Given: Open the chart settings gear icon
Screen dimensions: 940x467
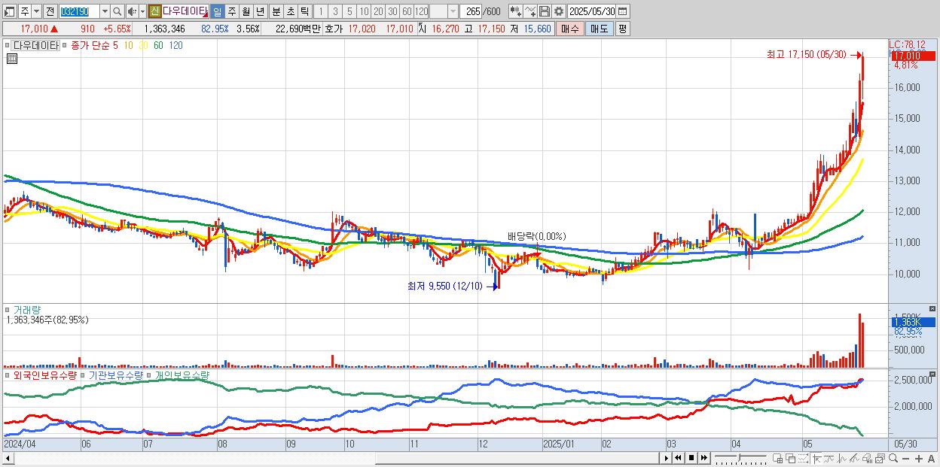Looking at the screenshot, I should 558,11.
